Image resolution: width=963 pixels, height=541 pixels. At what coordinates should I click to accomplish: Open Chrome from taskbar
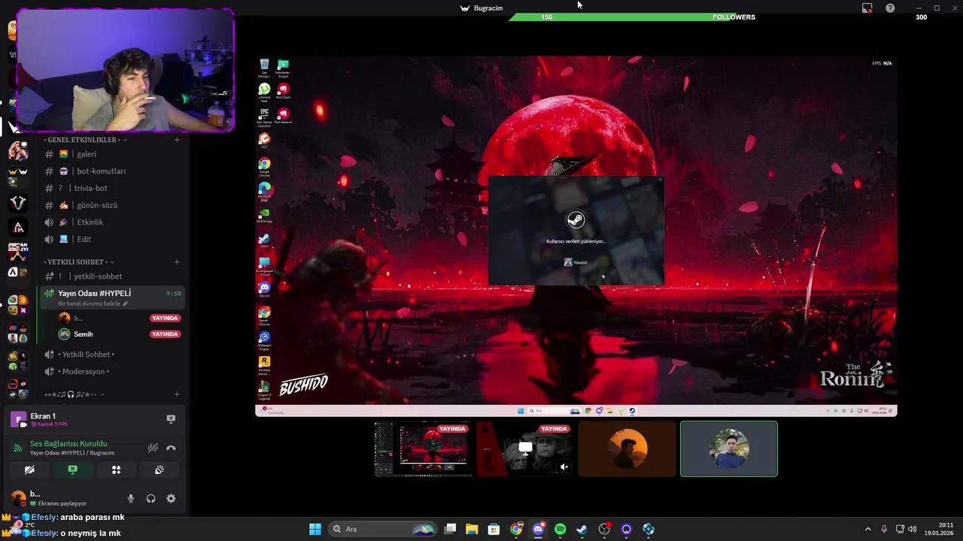click(x=516, y=529)
